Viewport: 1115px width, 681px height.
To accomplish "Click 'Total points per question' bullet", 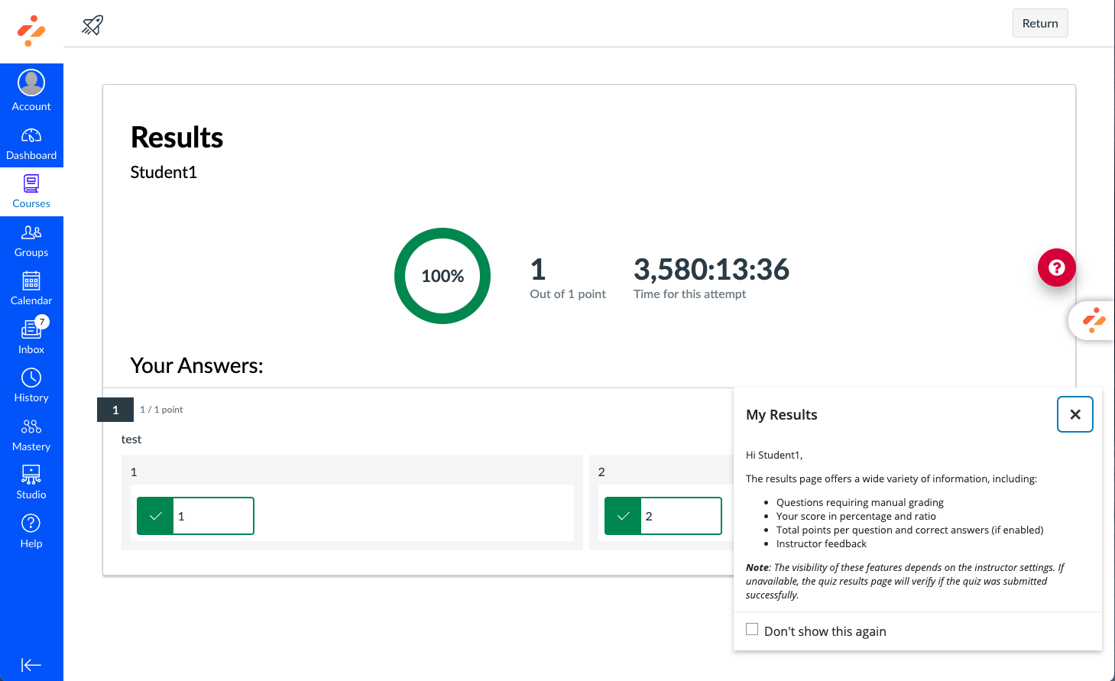I will click(x=909, y=530).
